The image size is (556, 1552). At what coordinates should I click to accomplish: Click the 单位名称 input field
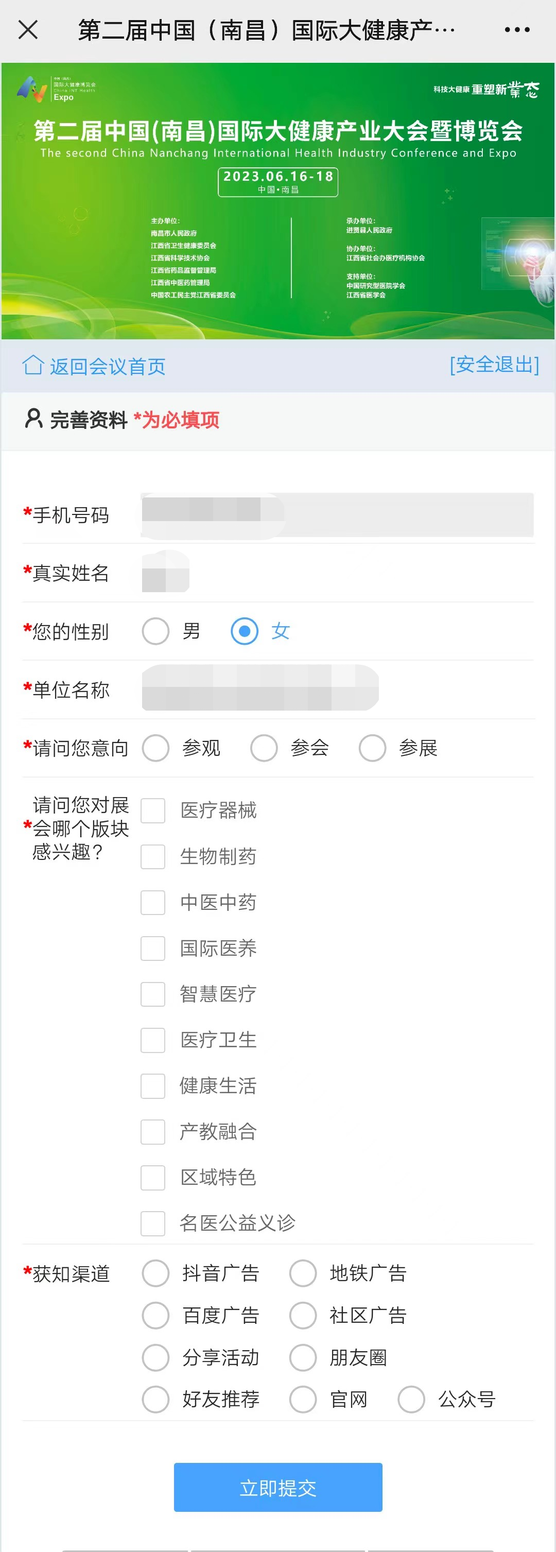(337, 688)
